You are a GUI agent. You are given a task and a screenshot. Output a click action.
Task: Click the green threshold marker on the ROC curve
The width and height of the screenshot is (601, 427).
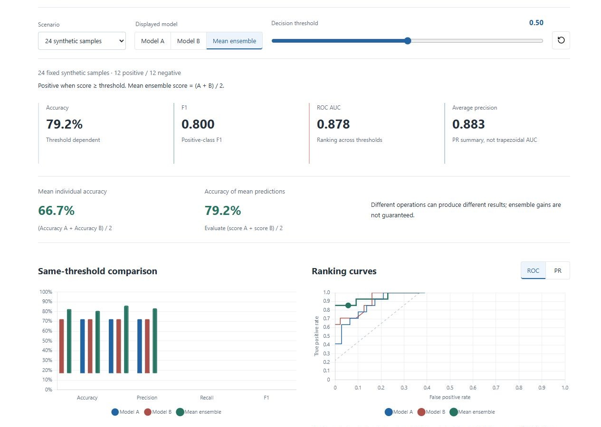(348, 305)
